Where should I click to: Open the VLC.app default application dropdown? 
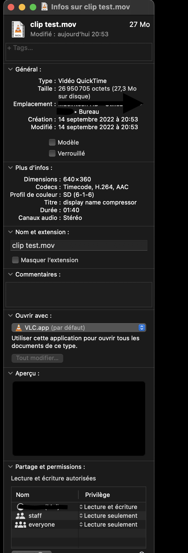[x=141, y=327]
